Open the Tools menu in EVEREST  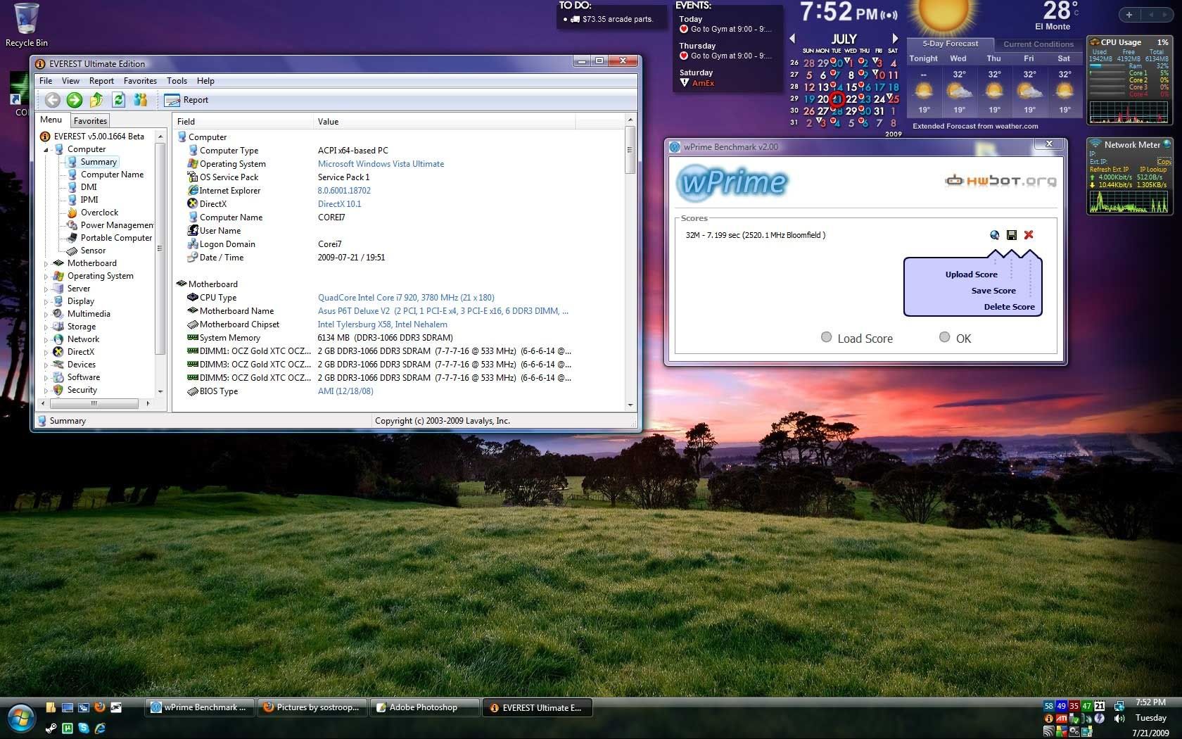point(177,81)
